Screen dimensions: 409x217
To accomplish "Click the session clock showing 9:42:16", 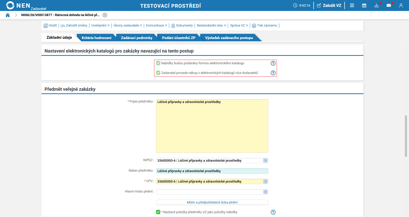I will pyautogui.click(x=302, y=5).
